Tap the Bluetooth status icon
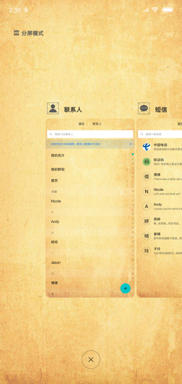This screenshot has width=182, height=384. pos(26,10)
